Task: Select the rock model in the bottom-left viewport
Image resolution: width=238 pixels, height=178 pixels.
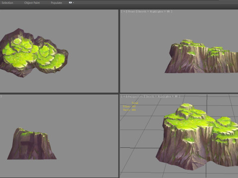Action: 32,144
